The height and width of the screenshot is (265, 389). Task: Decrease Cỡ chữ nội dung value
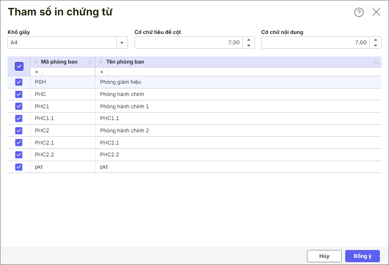click(375, 45)
